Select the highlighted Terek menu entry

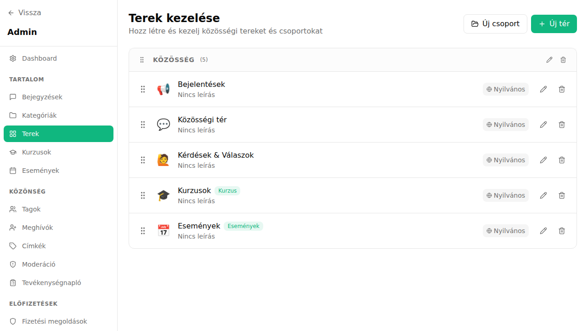[30, 133]
